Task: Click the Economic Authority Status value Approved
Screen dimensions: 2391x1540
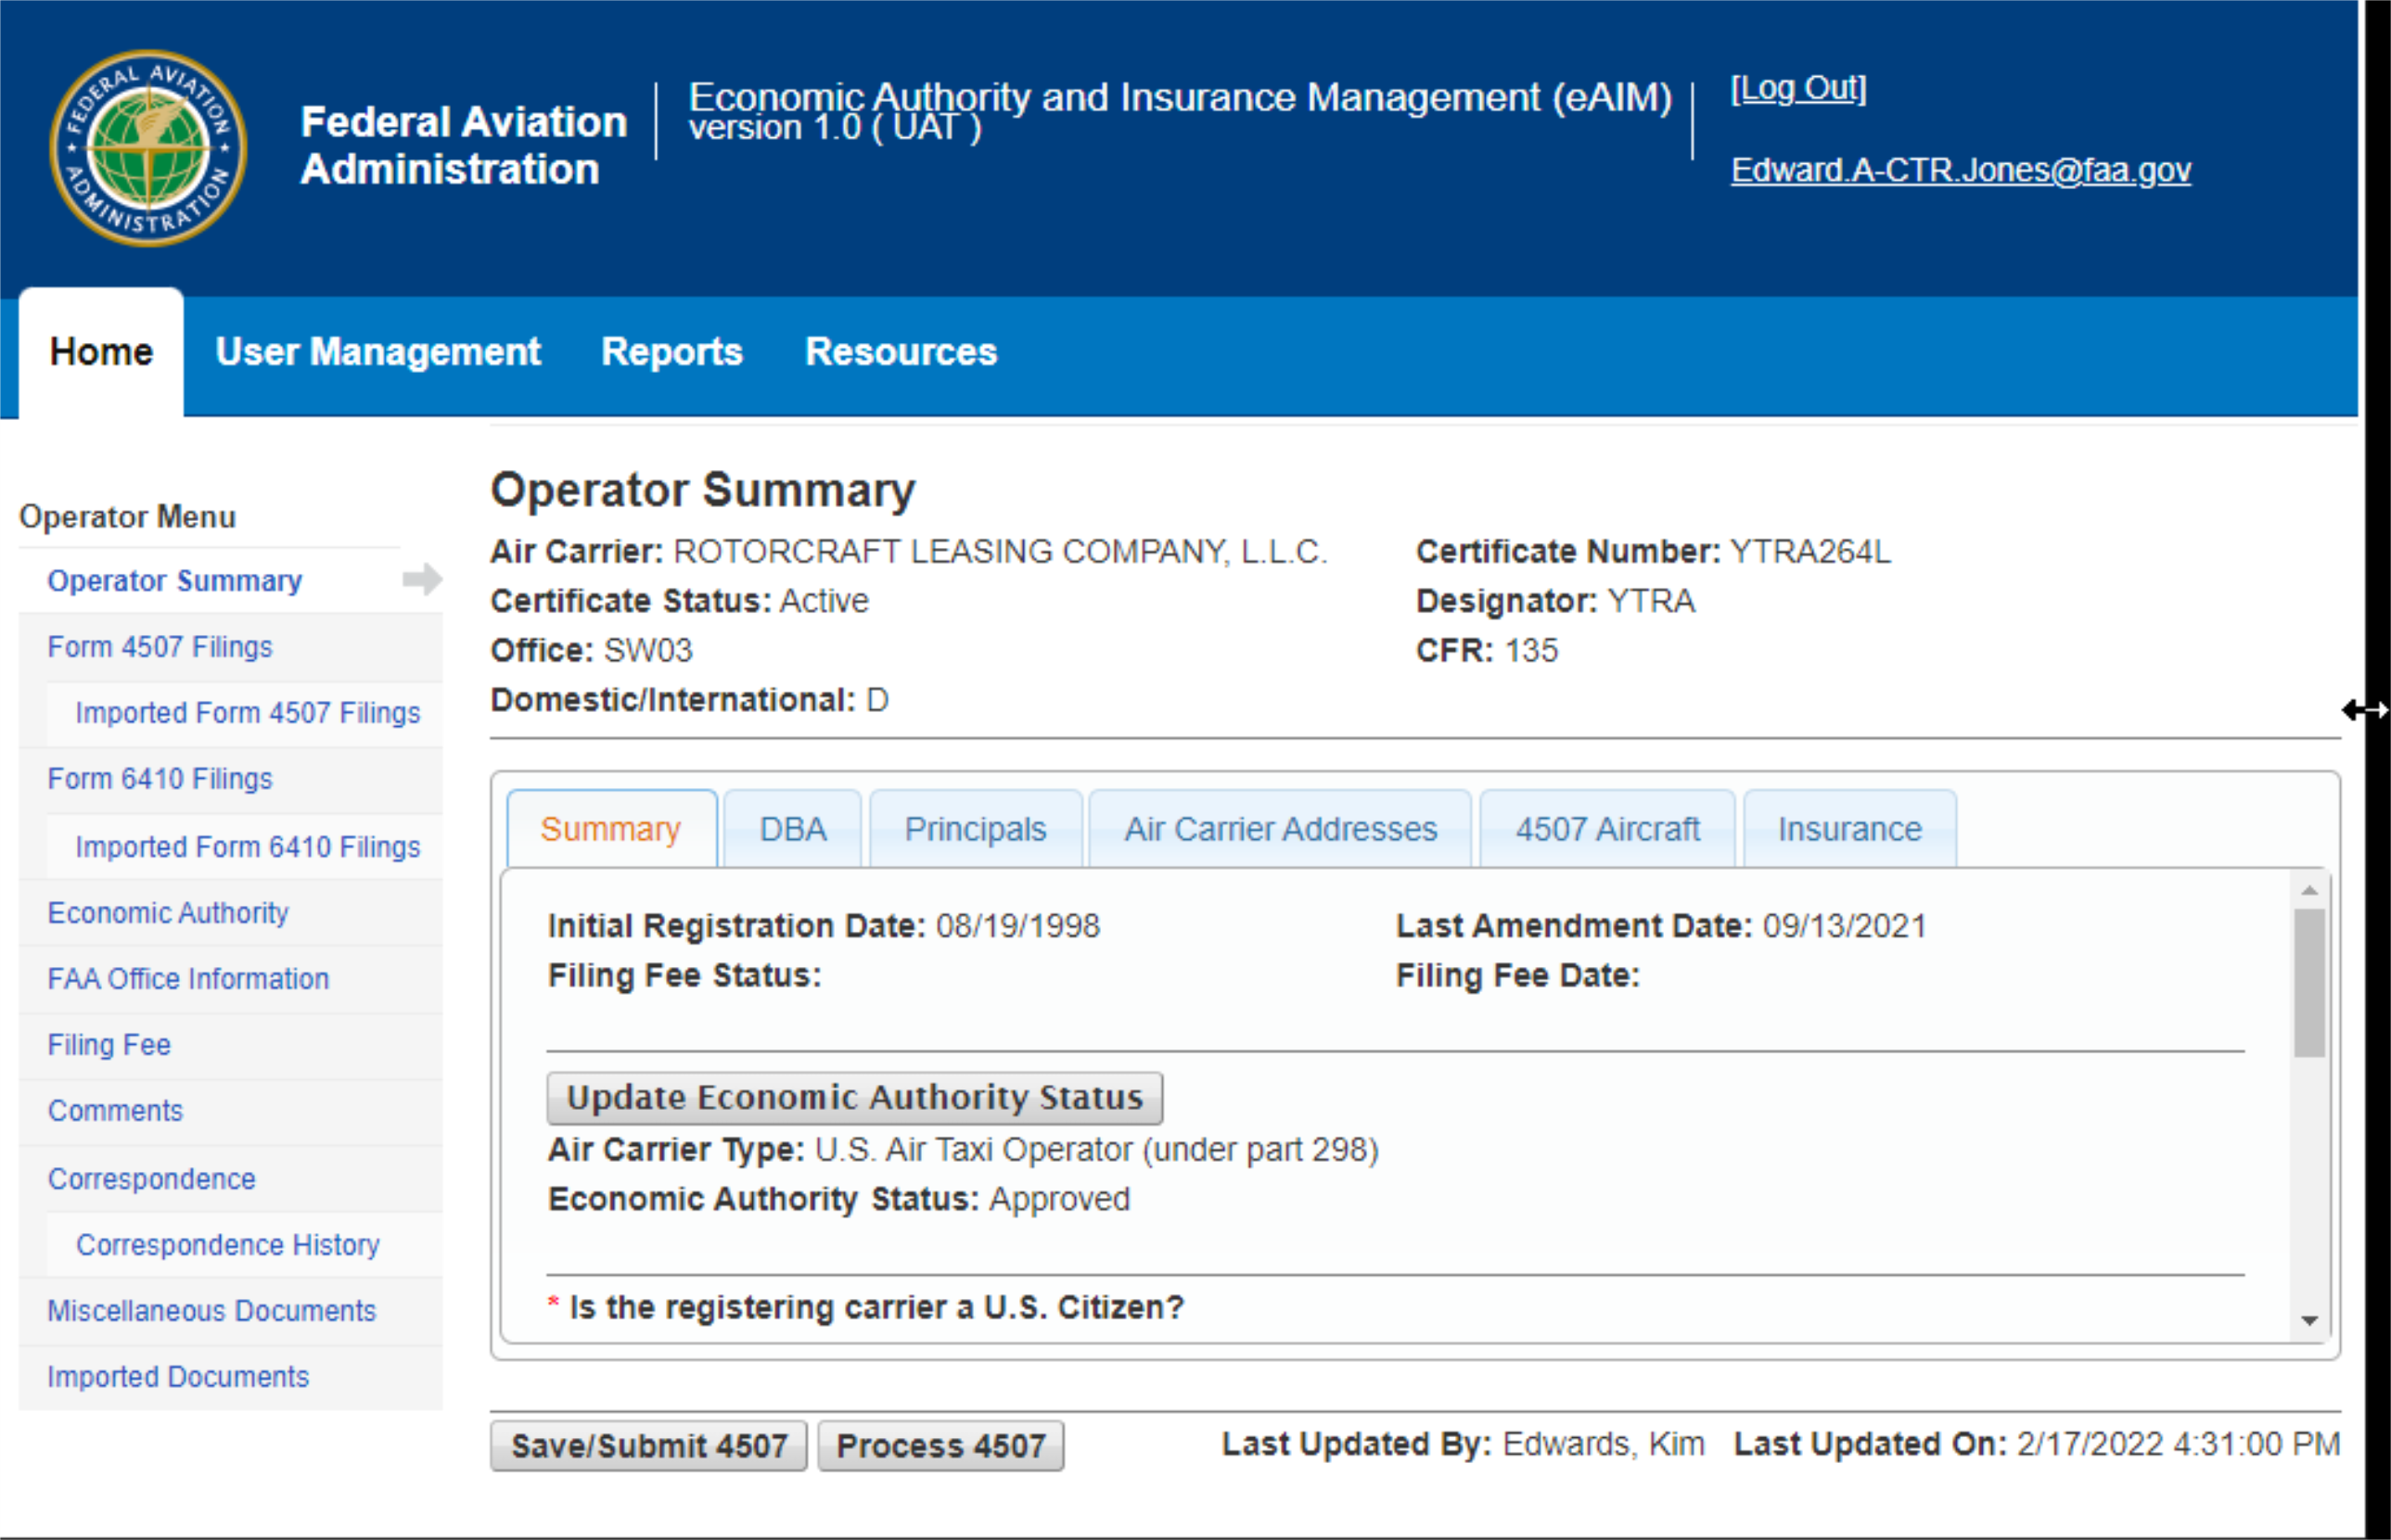Action: (1059, 1199)
